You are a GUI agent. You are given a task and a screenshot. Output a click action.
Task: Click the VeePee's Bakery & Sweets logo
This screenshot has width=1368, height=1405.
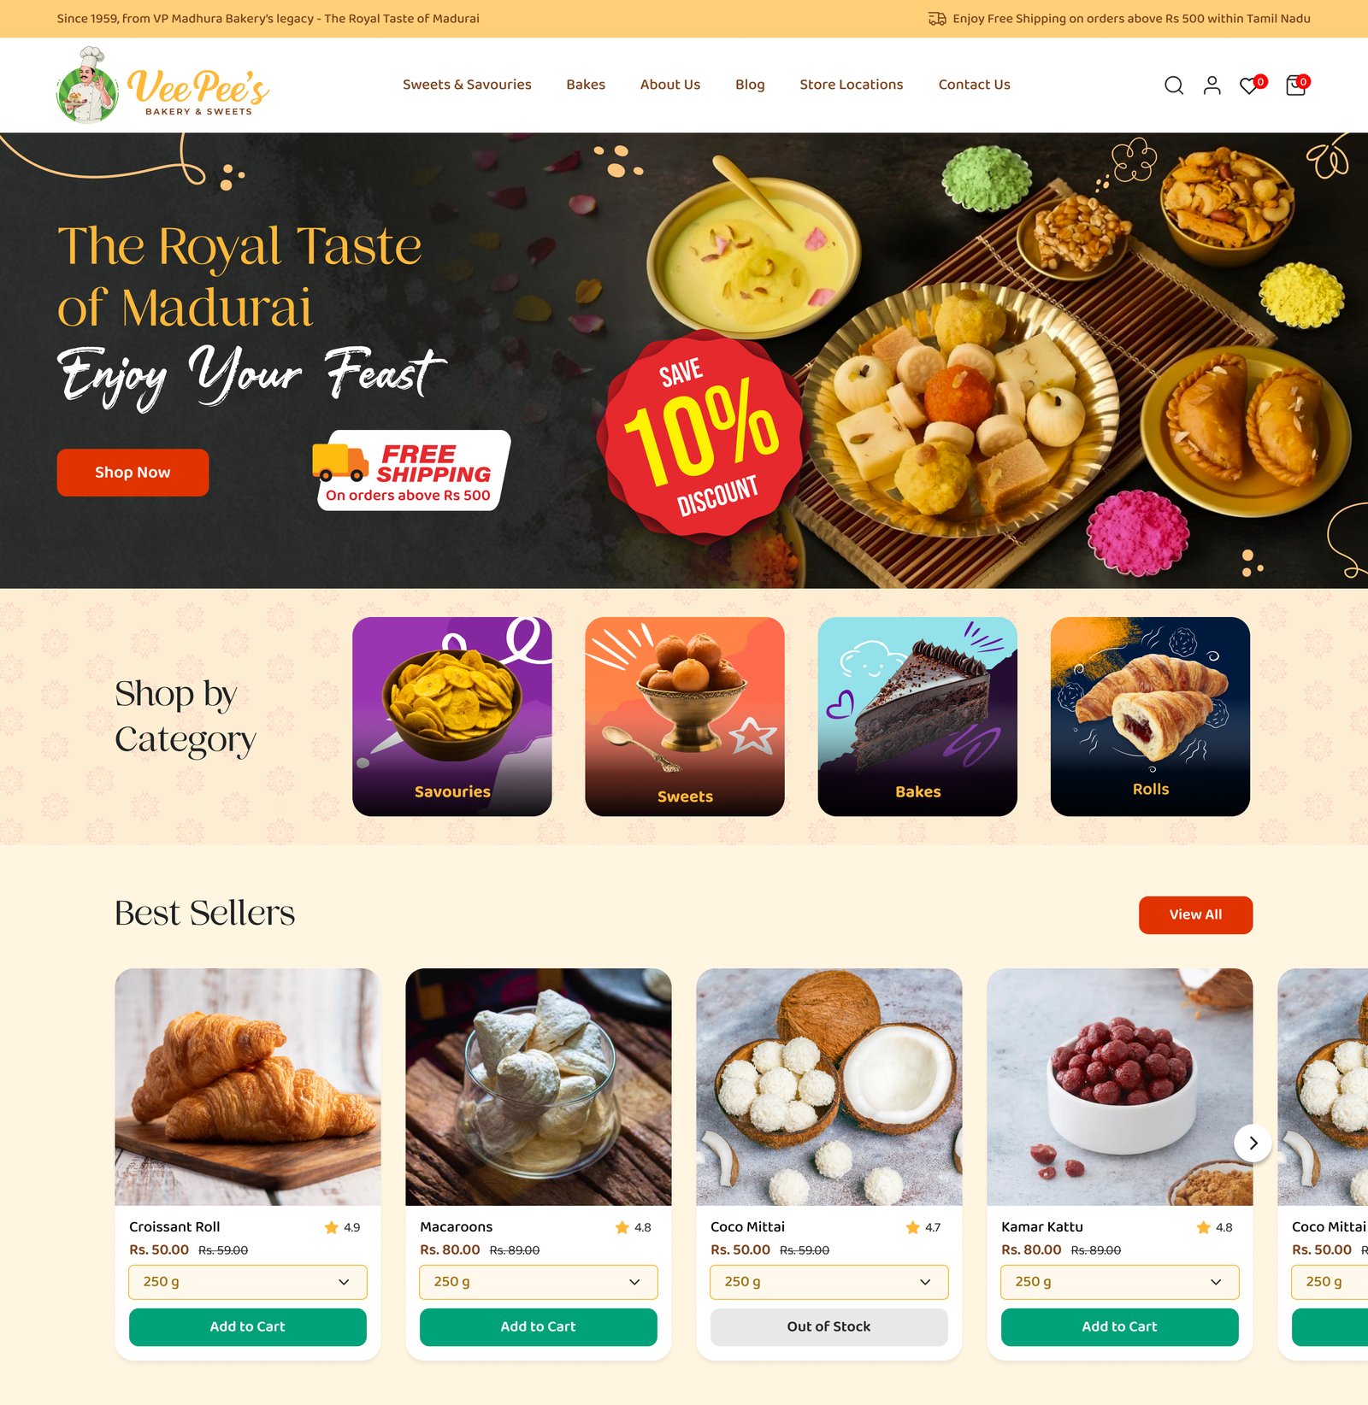point(162,85)
